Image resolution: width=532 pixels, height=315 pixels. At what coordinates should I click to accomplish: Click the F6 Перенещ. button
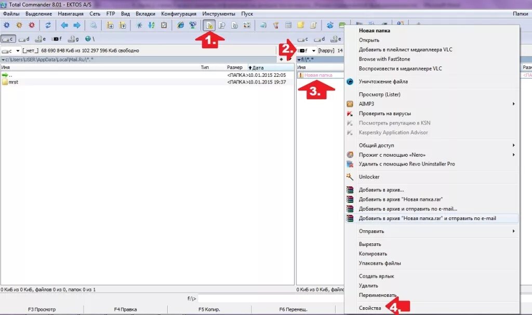[293, 309]
